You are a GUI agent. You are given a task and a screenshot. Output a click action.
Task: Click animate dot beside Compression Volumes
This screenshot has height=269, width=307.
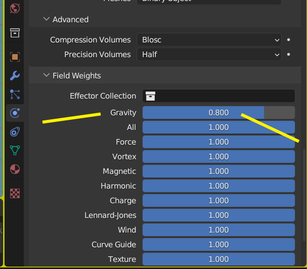coord(288,40)
